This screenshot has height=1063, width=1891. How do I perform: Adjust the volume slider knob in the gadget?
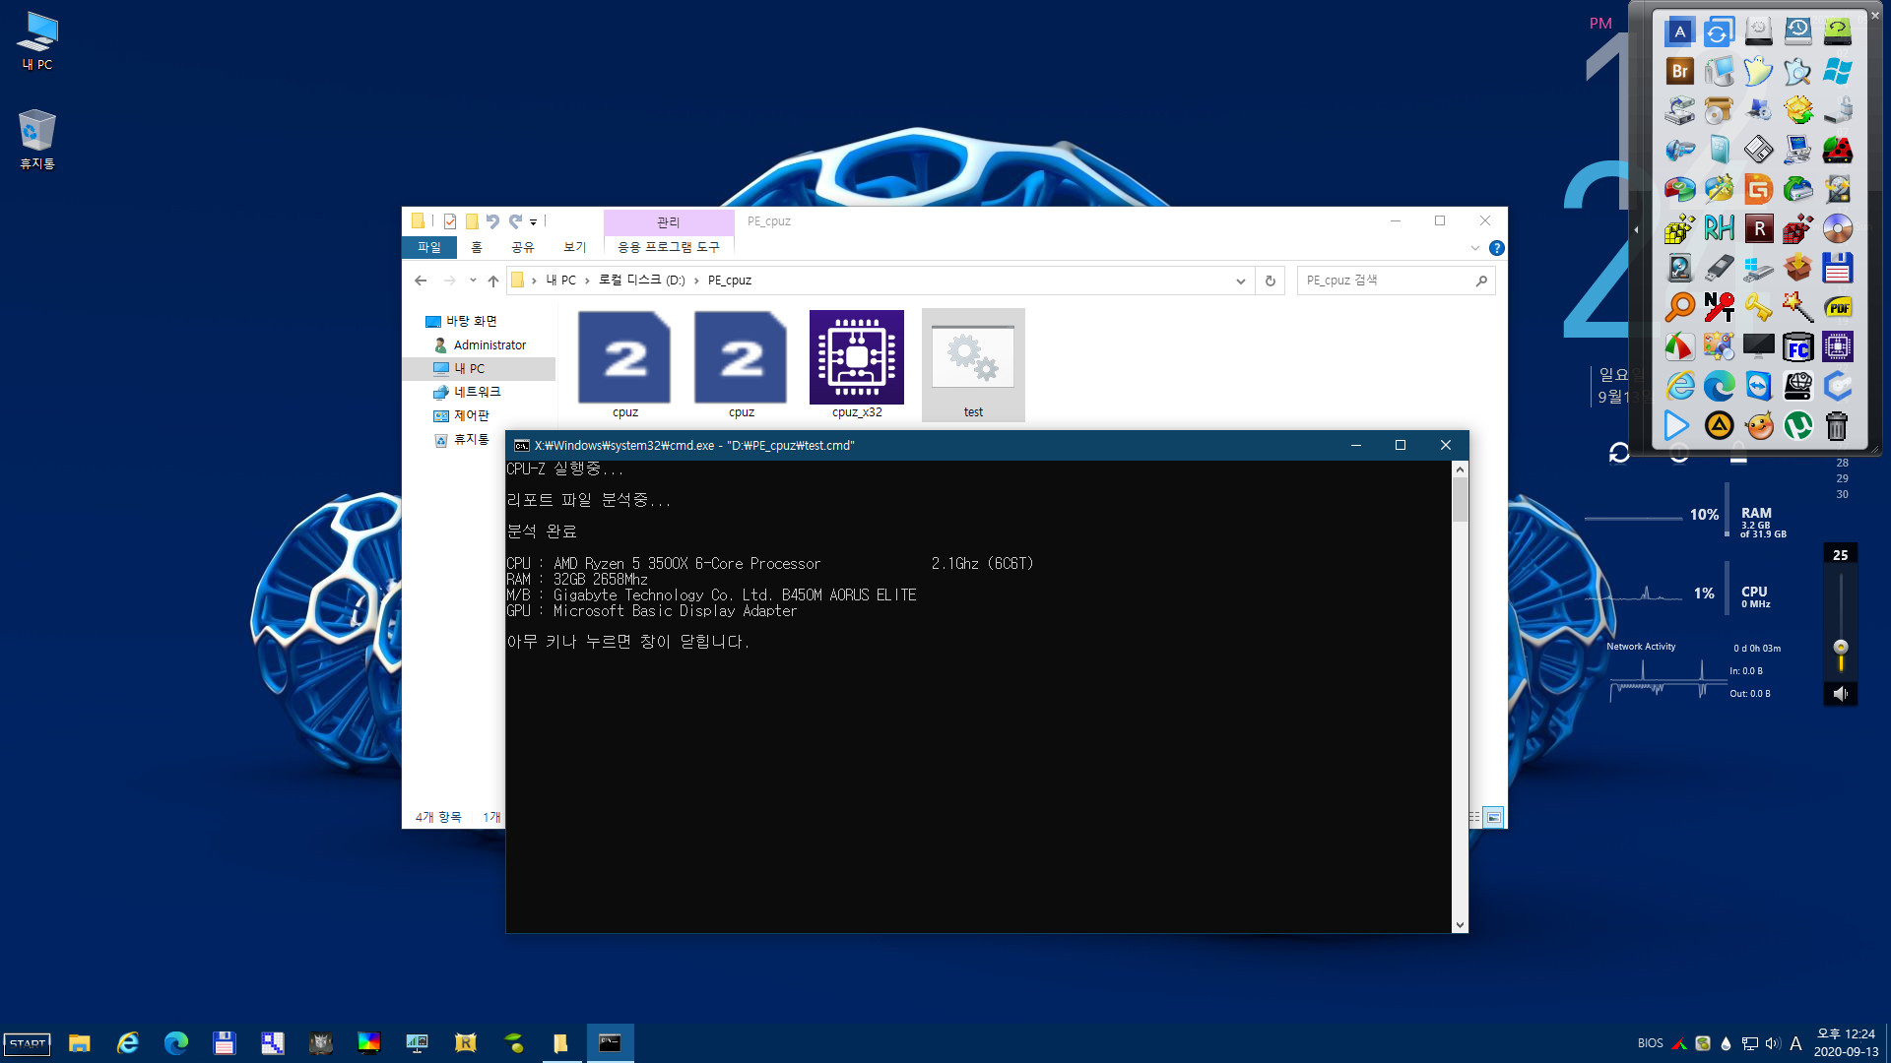point(1840,648)
